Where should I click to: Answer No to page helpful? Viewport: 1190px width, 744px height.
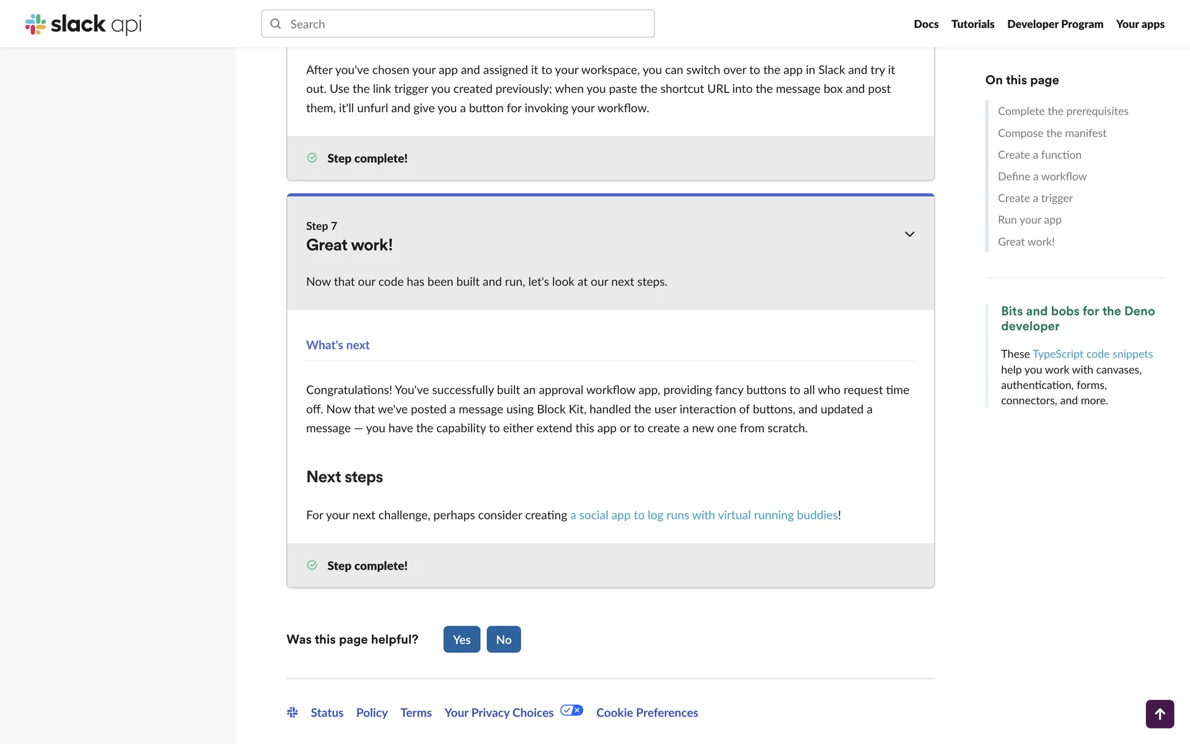(x=503, y=639)
